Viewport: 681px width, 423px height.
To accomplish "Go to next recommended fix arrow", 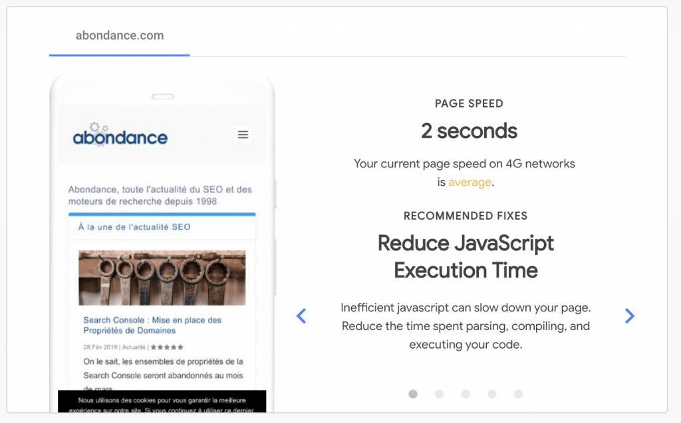I will click(x=629, y=316).
